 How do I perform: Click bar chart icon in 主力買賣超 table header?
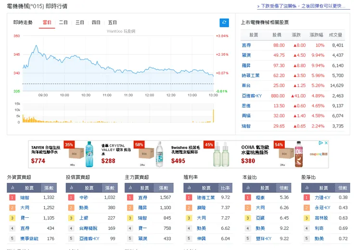[129, 188]
